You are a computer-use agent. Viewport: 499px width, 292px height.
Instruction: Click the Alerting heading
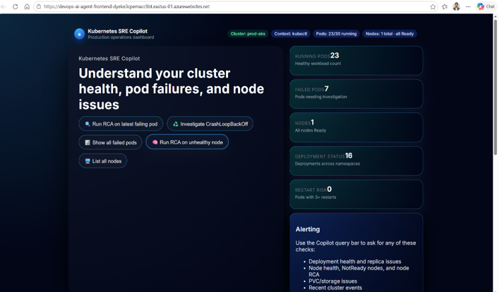click(x=308, y=229)
